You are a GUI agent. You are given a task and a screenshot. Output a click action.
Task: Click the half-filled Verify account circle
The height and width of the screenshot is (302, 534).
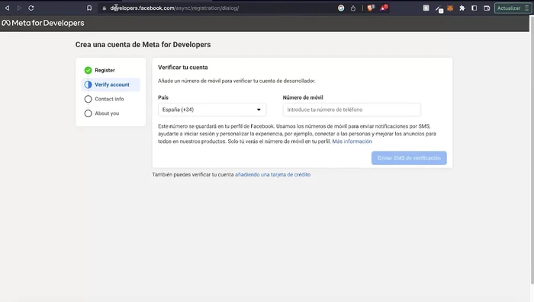coord(88,84)
